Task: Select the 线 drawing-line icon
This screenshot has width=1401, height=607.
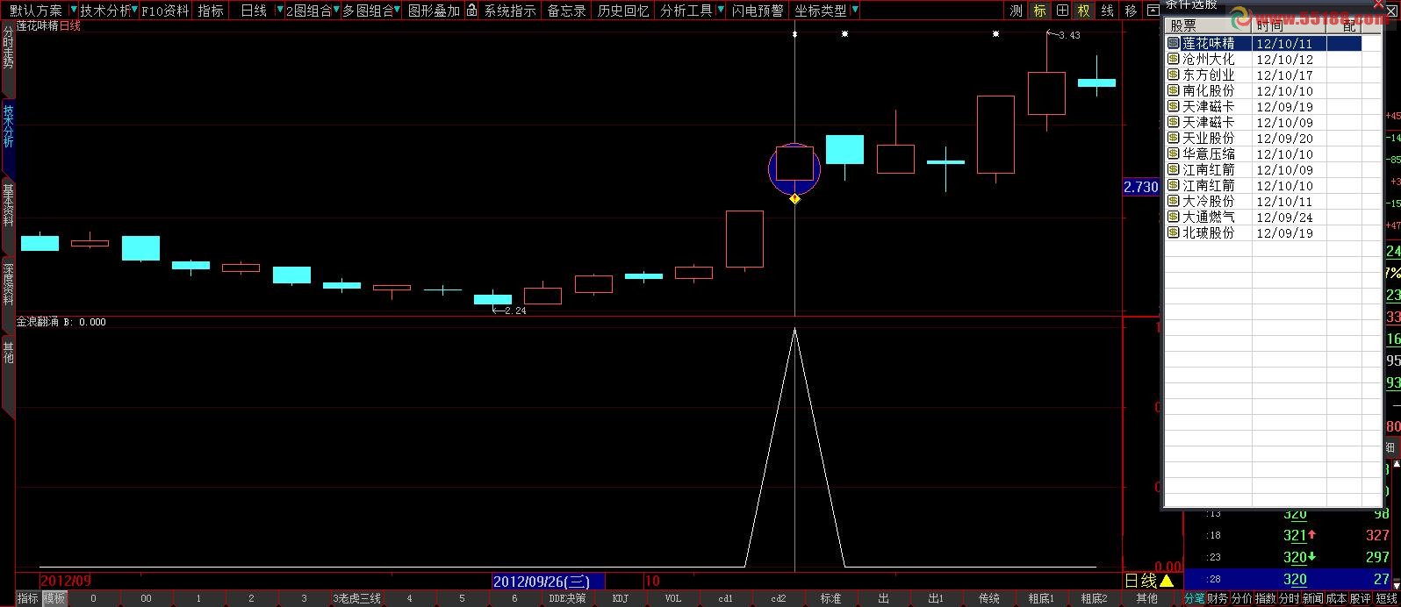Action: pos(1108,11)
